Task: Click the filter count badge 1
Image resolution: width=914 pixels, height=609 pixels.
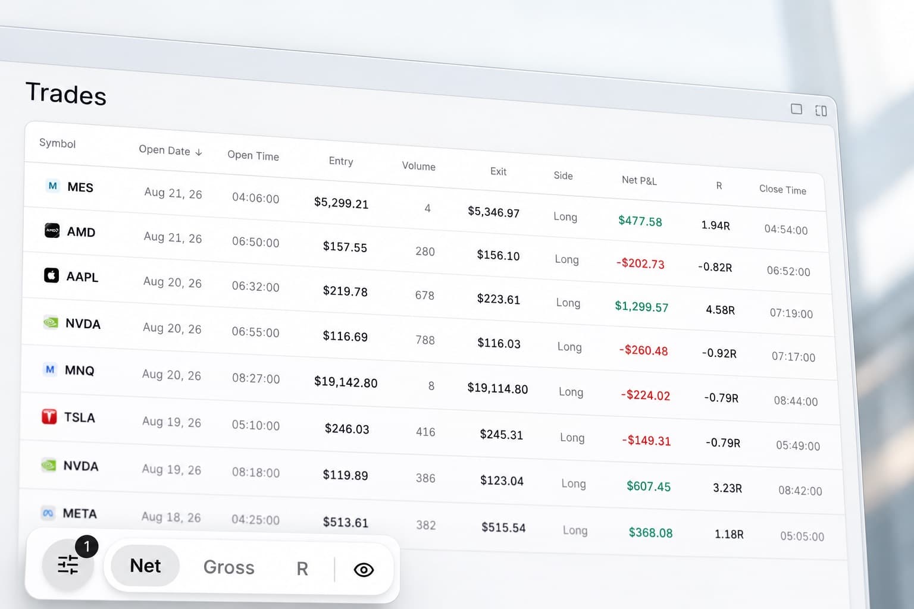Action: coord(86,546)
